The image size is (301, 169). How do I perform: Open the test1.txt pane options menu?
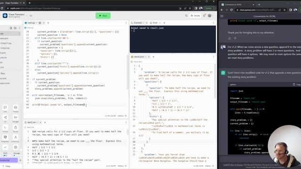click(126, 123)
